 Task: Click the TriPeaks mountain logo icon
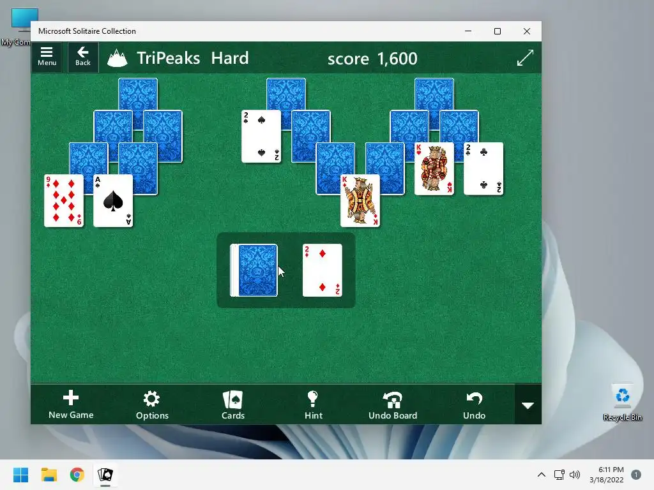coord(118,58)
